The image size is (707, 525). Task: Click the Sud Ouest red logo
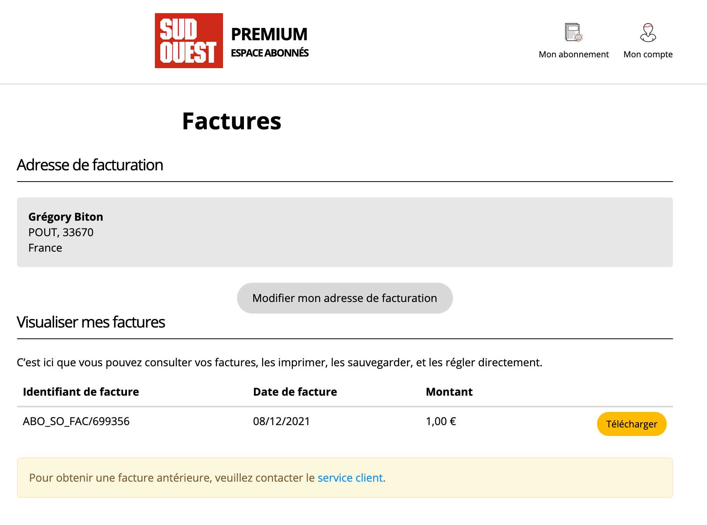(189, 41)
